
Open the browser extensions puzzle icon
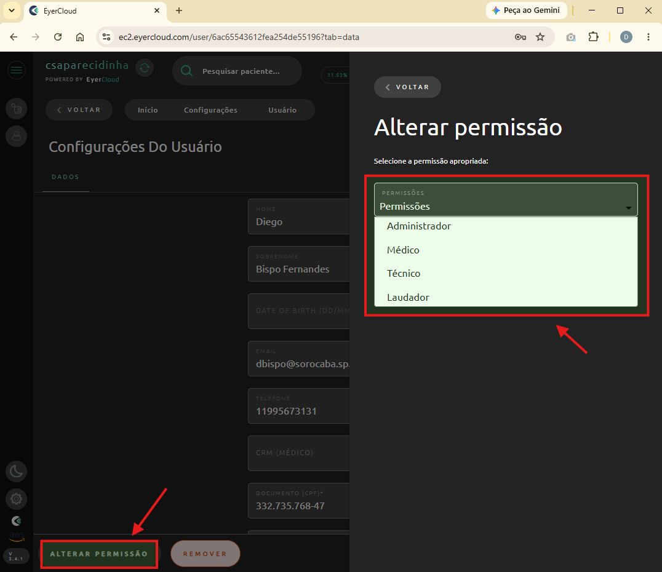(593, 37)
